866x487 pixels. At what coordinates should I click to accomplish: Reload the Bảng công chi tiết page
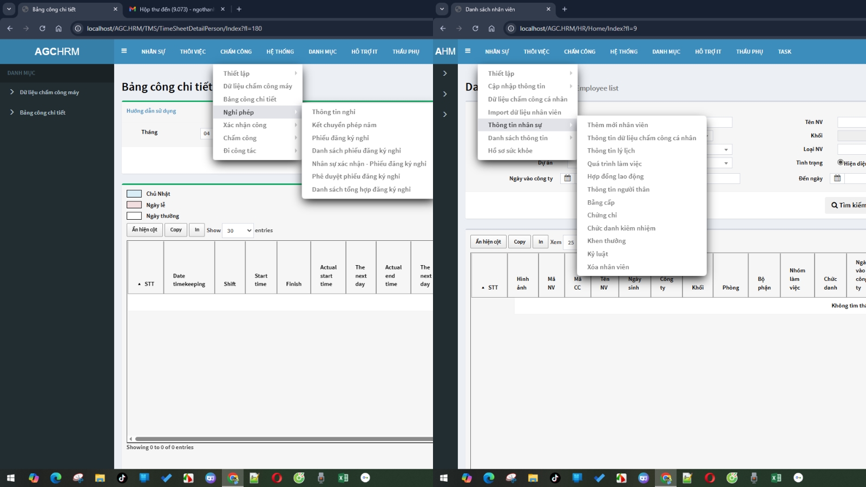pyautogui.click(x=42, y=28)
